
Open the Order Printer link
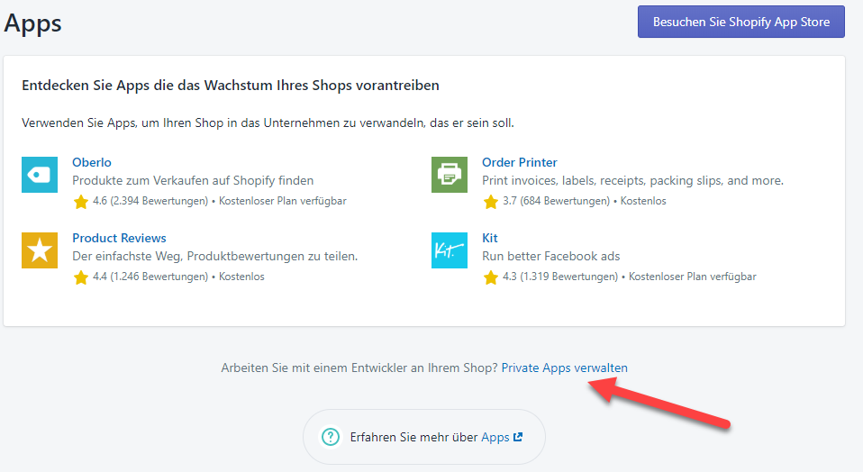(x=520, y=162)
